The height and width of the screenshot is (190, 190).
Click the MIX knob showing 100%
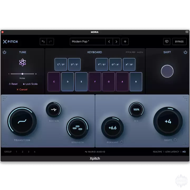pos(136,110)
